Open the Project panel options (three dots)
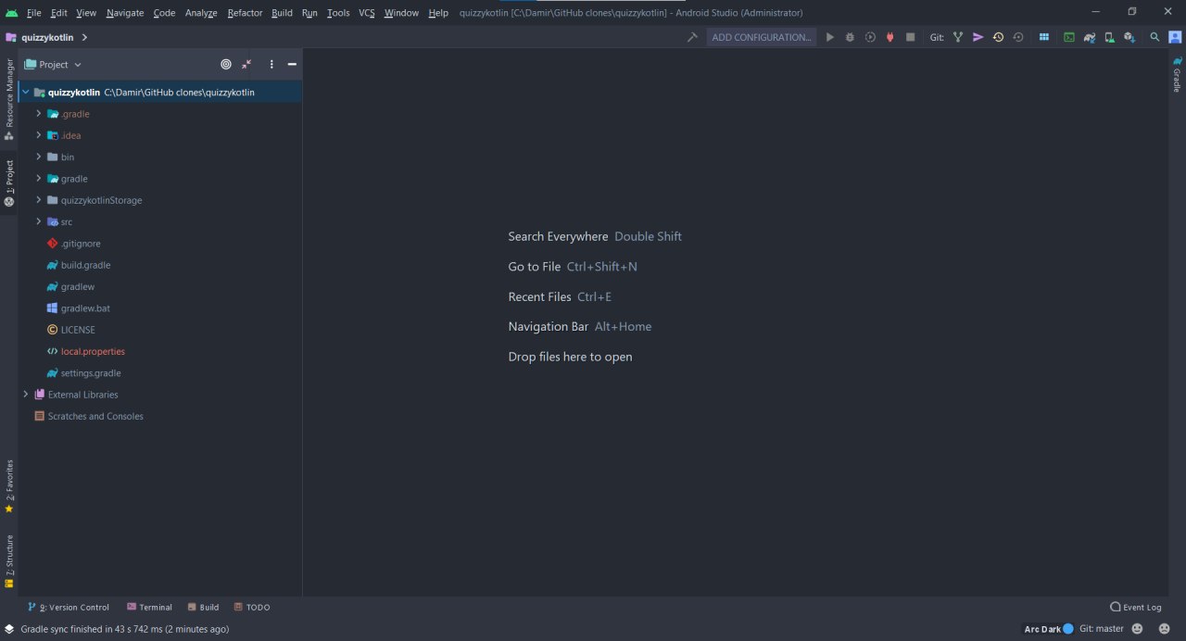1186x641 pixels. [271, 64]
